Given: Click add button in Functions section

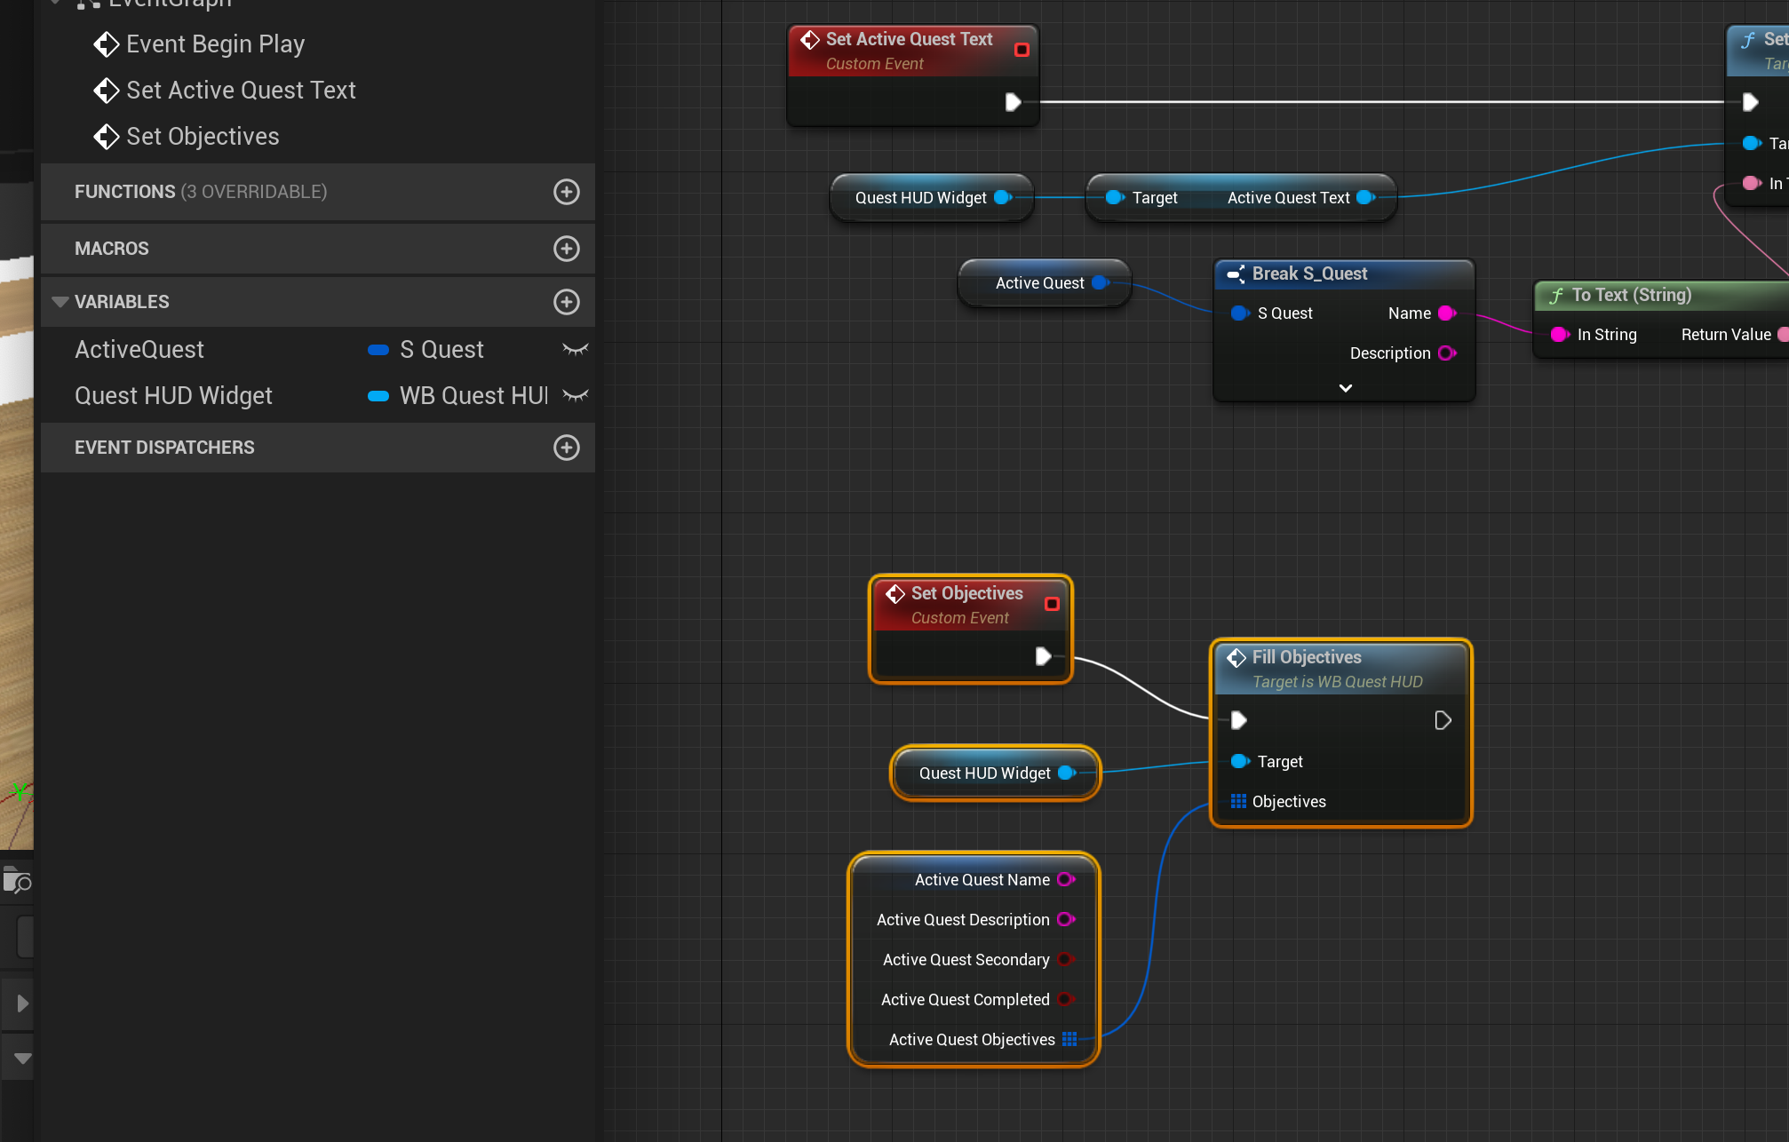Looking at the screenshot, I should point(566,192).
